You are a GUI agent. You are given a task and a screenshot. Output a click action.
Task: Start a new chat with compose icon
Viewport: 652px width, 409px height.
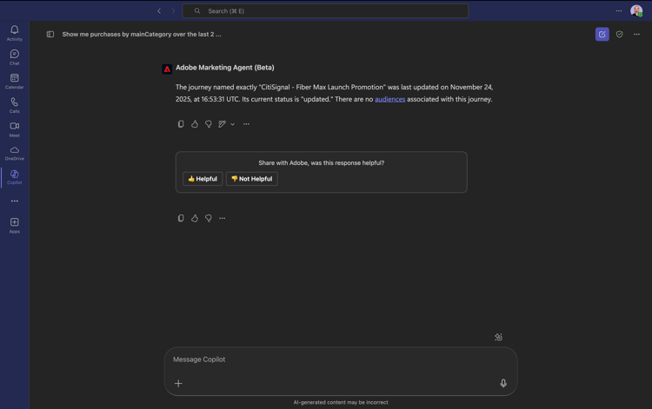(x=602, y=34)
